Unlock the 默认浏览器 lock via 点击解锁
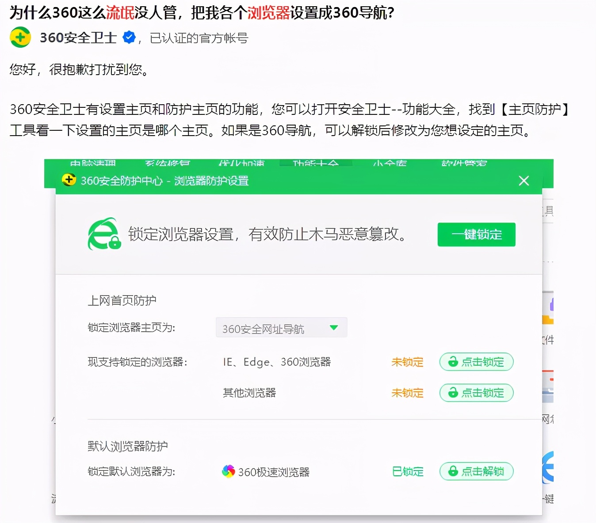This screenshot has width=596, height=523. (x=476, y=471)
